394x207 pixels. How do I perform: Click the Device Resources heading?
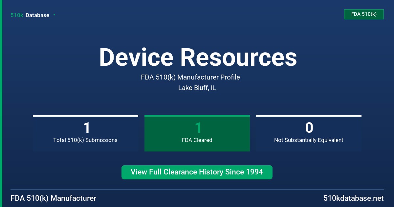coord(198,57)
